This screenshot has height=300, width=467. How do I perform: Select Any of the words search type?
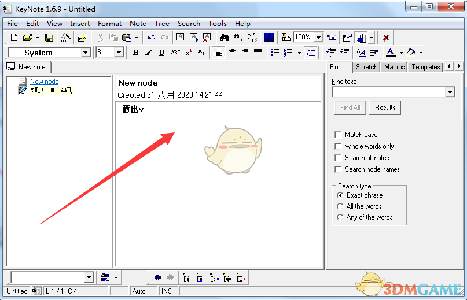click(x=340, y=217)
